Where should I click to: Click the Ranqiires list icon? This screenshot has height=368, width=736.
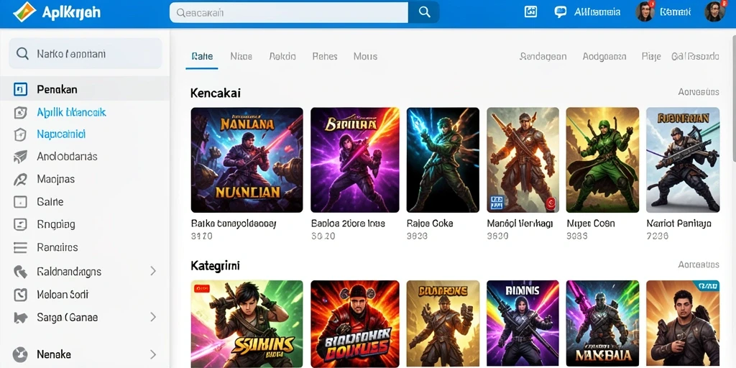20,247
